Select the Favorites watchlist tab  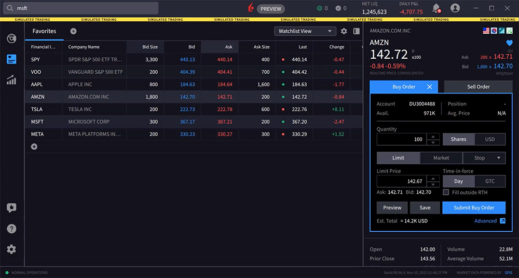pos(44,31)
